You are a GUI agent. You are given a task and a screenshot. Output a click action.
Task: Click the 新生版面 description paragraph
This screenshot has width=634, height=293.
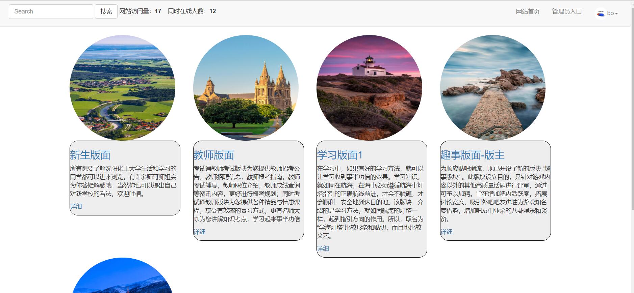click(124, 181)
